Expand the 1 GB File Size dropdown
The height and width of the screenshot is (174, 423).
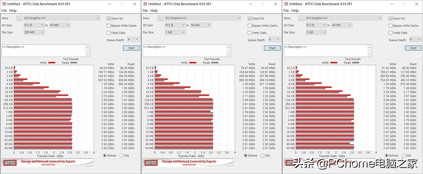(x=175, y=32)
